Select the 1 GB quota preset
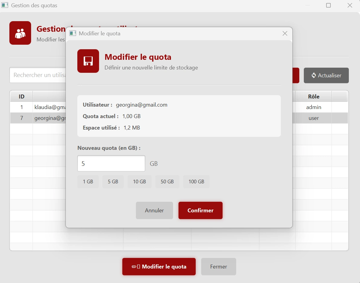The height and width of the screenshot is (283, 360). [88, 182]
